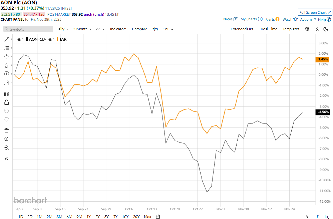Zoom in on the chart

coord(6,139)
